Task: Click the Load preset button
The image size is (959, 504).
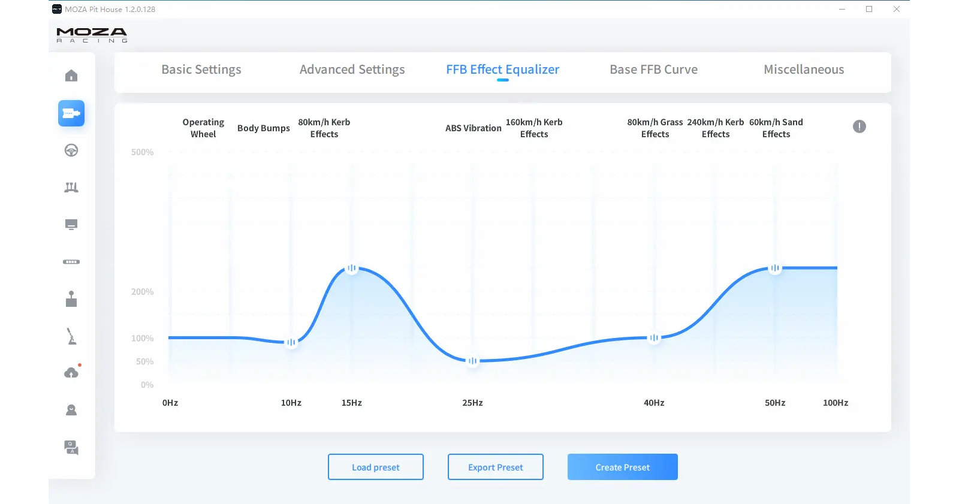Action: [376, 467]
